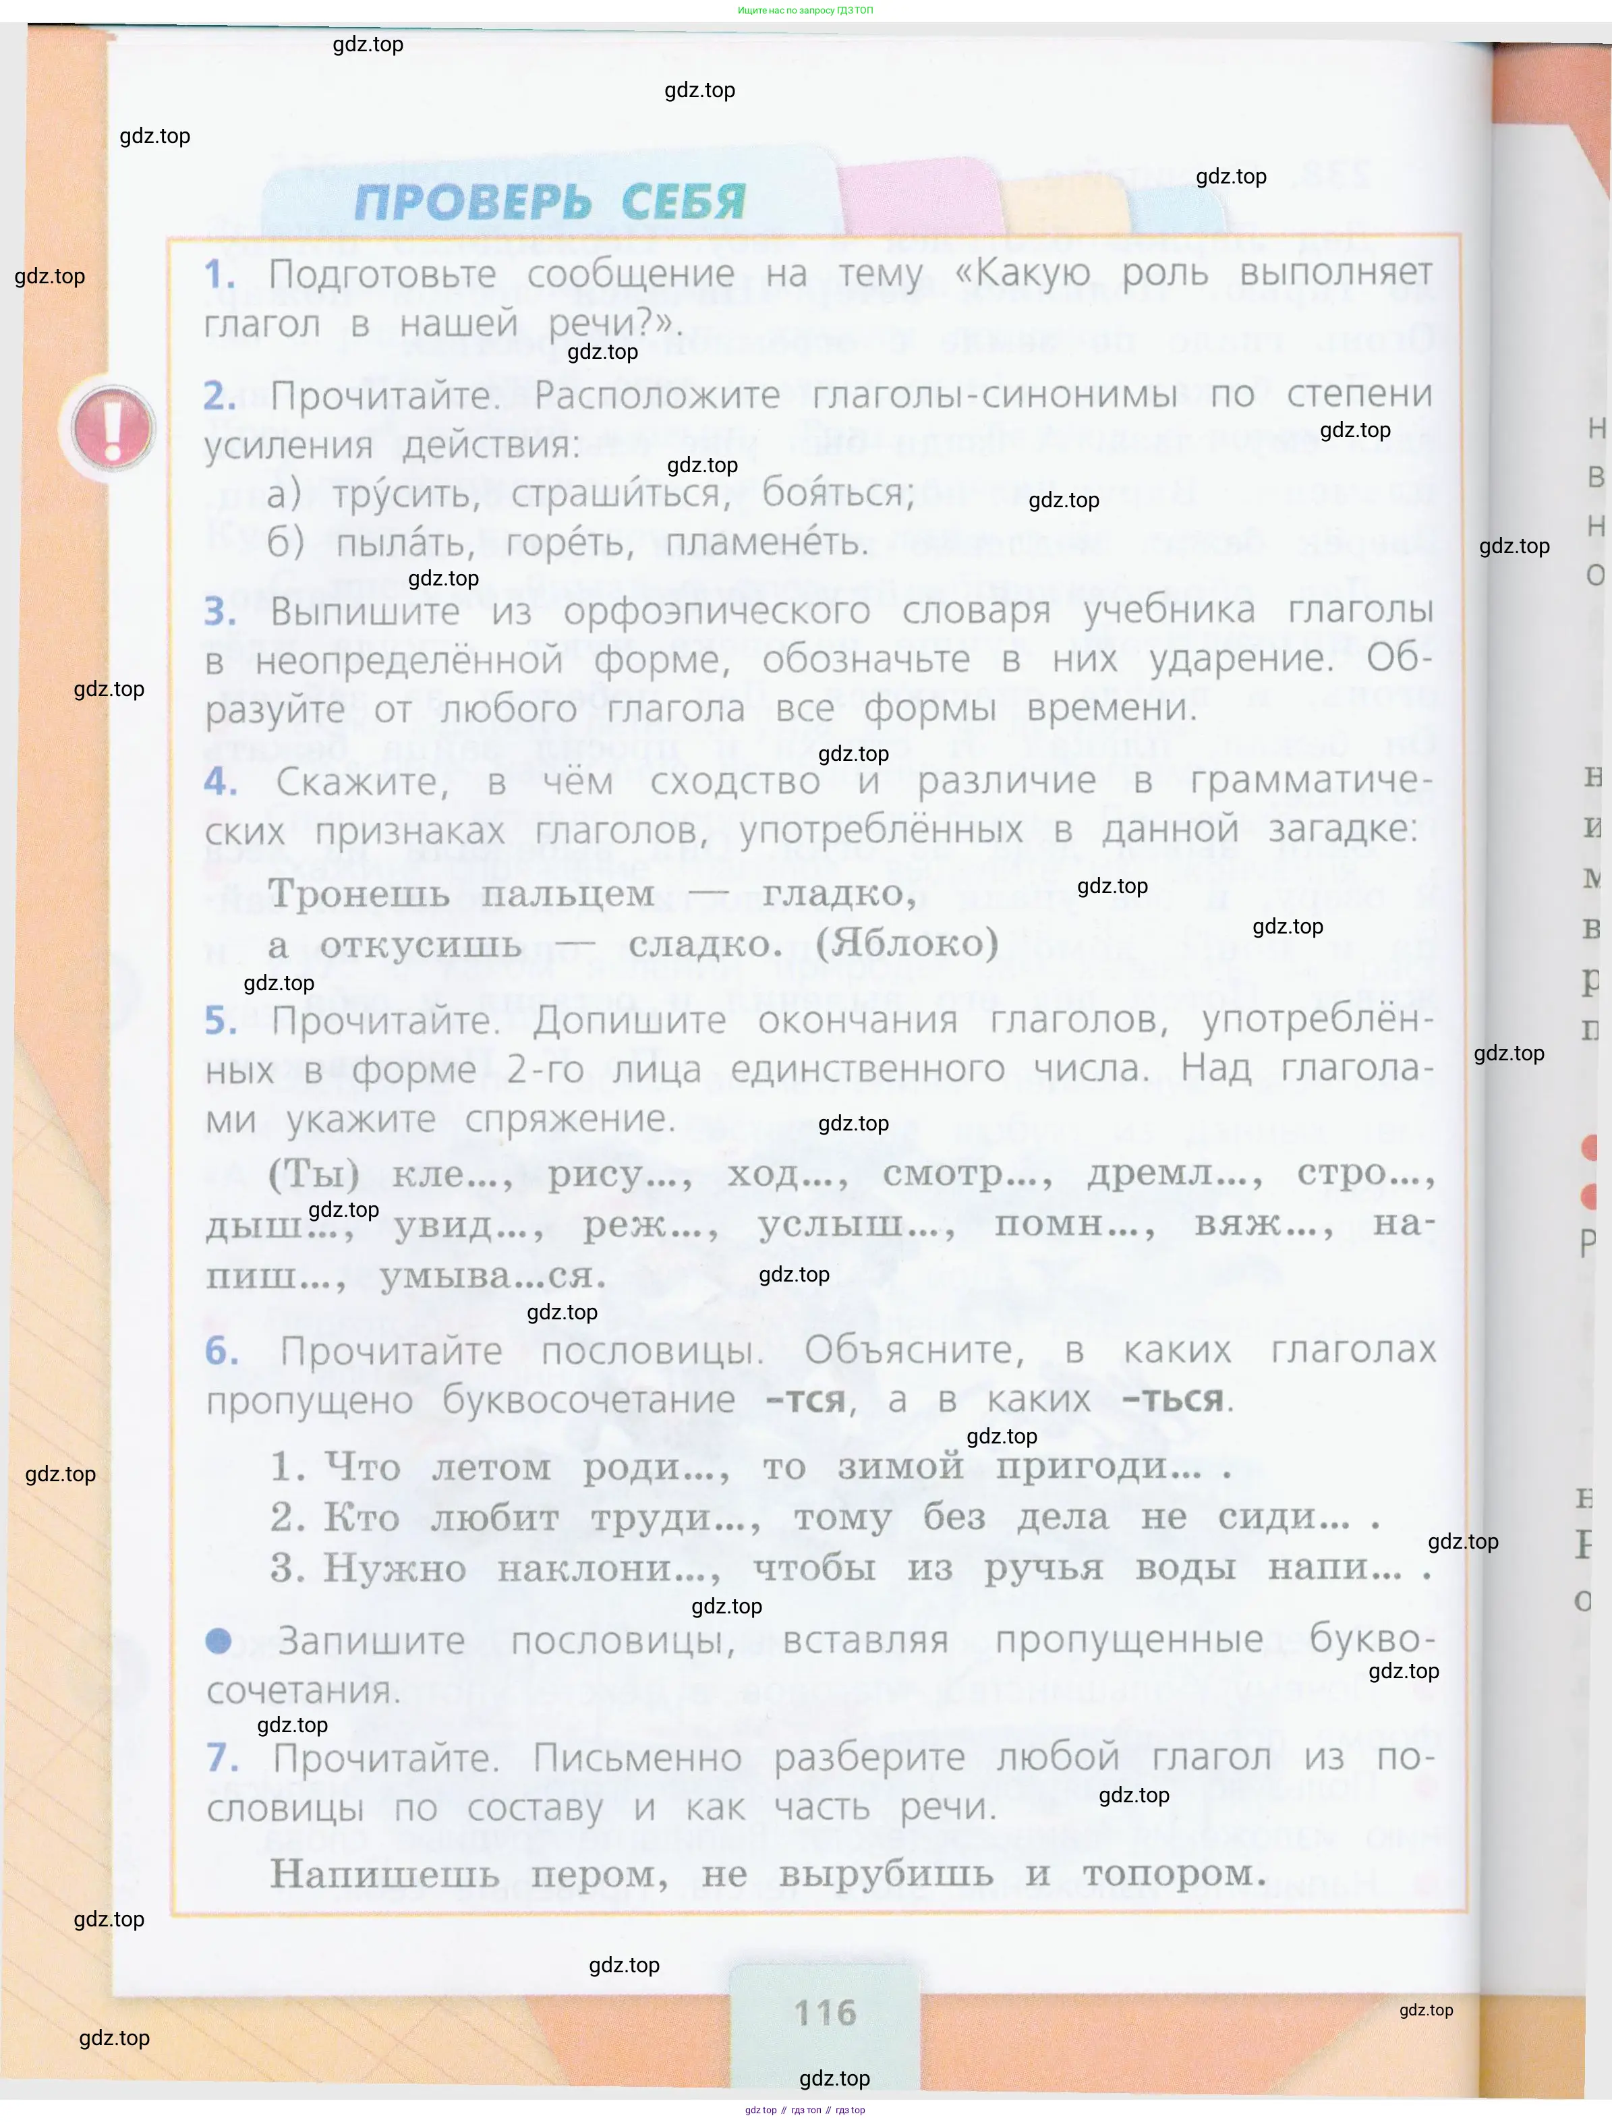
Task: Click the bold «-тся» letter combination
Action: point(805,1400)
